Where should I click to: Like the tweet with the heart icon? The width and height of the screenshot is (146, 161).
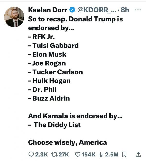coord(78,154)
